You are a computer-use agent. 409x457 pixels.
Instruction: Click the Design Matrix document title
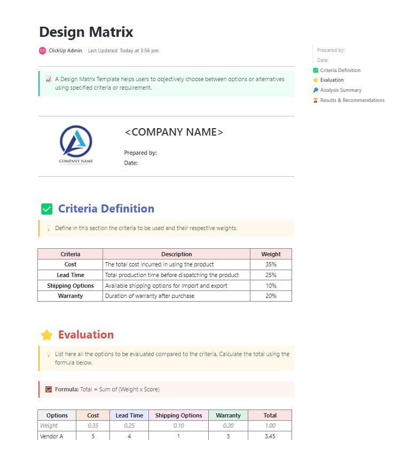86,32
